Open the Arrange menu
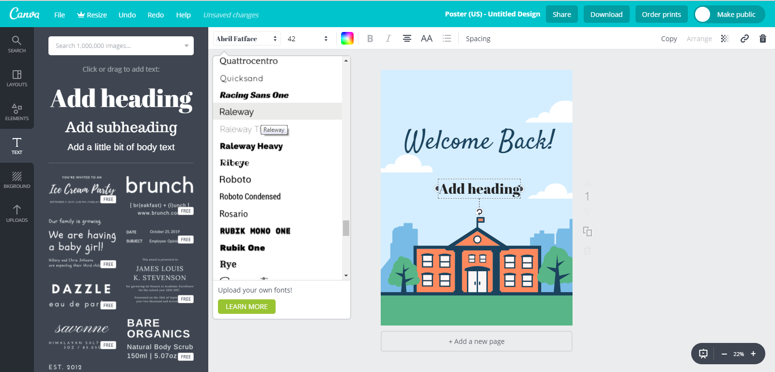This screenshot has height=372, width=775. coord(699,39)
